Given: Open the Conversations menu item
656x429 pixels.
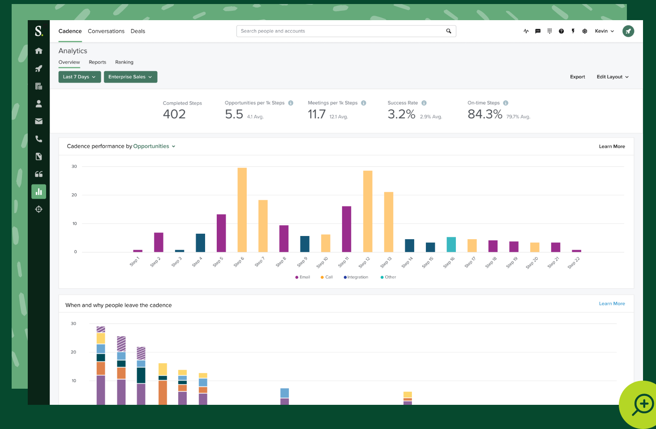Looking at the screenshot, I should tap(106, 31).
